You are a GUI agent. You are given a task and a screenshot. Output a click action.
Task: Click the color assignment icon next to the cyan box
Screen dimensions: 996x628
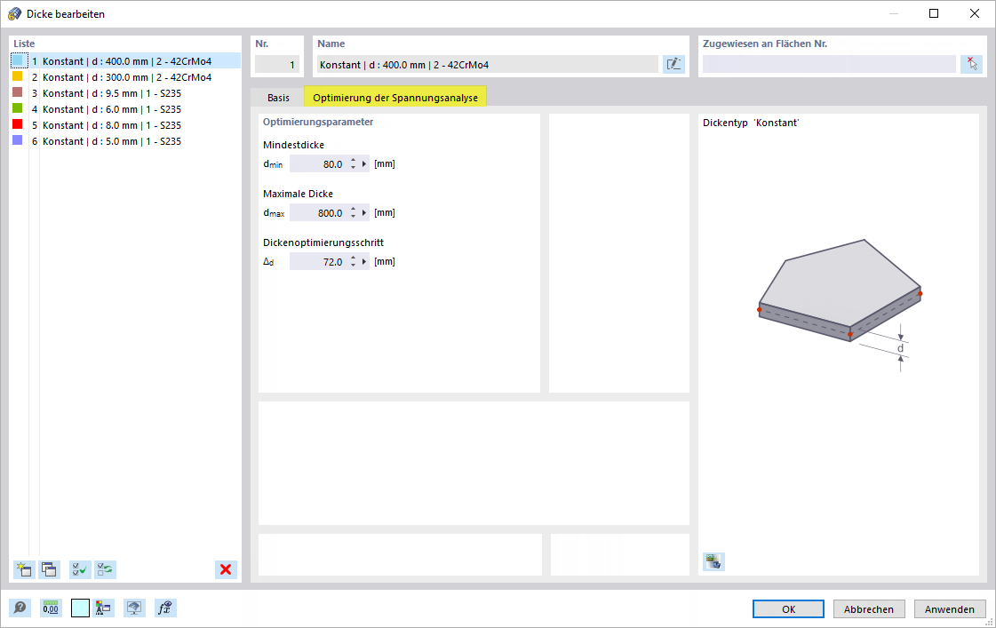tap(103, 608)
